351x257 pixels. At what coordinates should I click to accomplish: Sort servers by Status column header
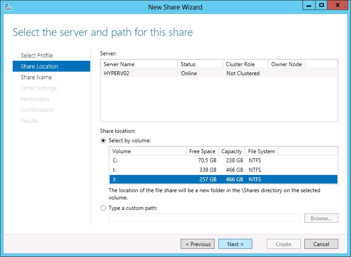pos(200,64)
